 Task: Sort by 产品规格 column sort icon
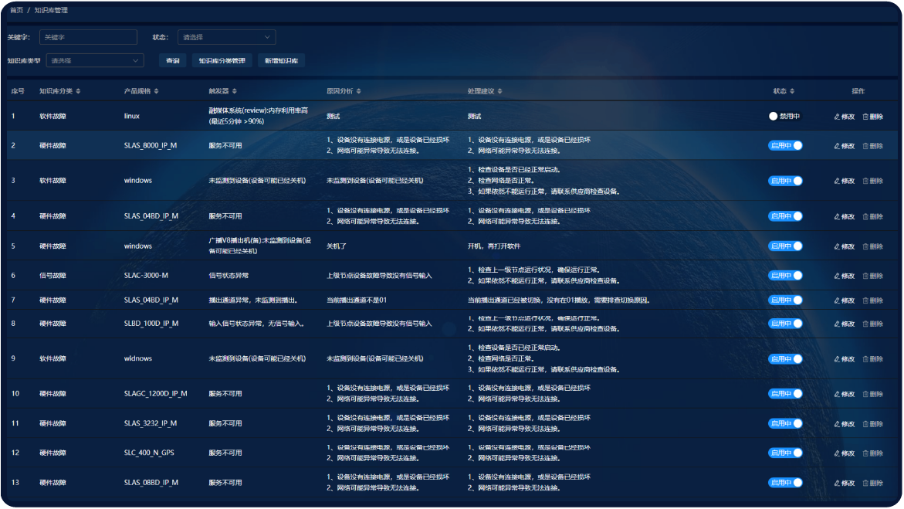coord(157,91)
